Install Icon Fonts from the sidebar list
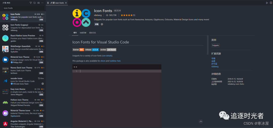The width and height of the screenshot is (273, 128). [41, 20]
